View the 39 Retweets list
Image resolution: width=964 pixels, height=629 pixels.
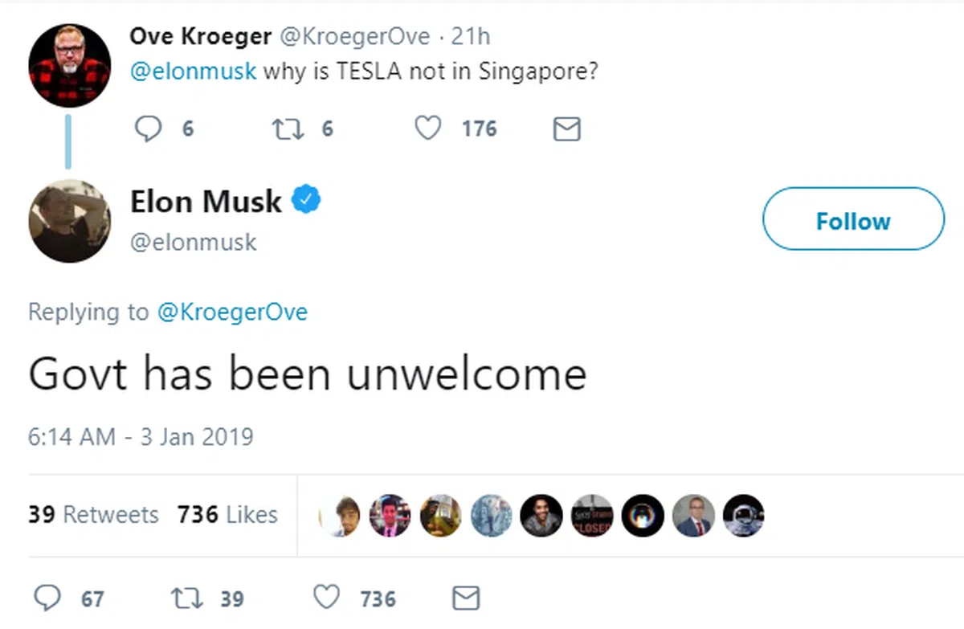point(93,514)
